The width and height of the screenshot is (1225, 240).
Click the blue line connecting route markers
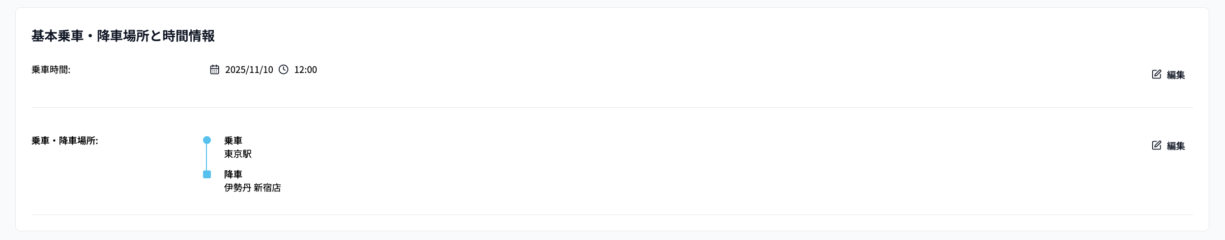(x=207, y=157)
